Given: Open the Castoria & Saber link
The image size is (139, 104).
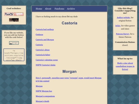Looking at the screenshot, I should [x=43, y=55].
